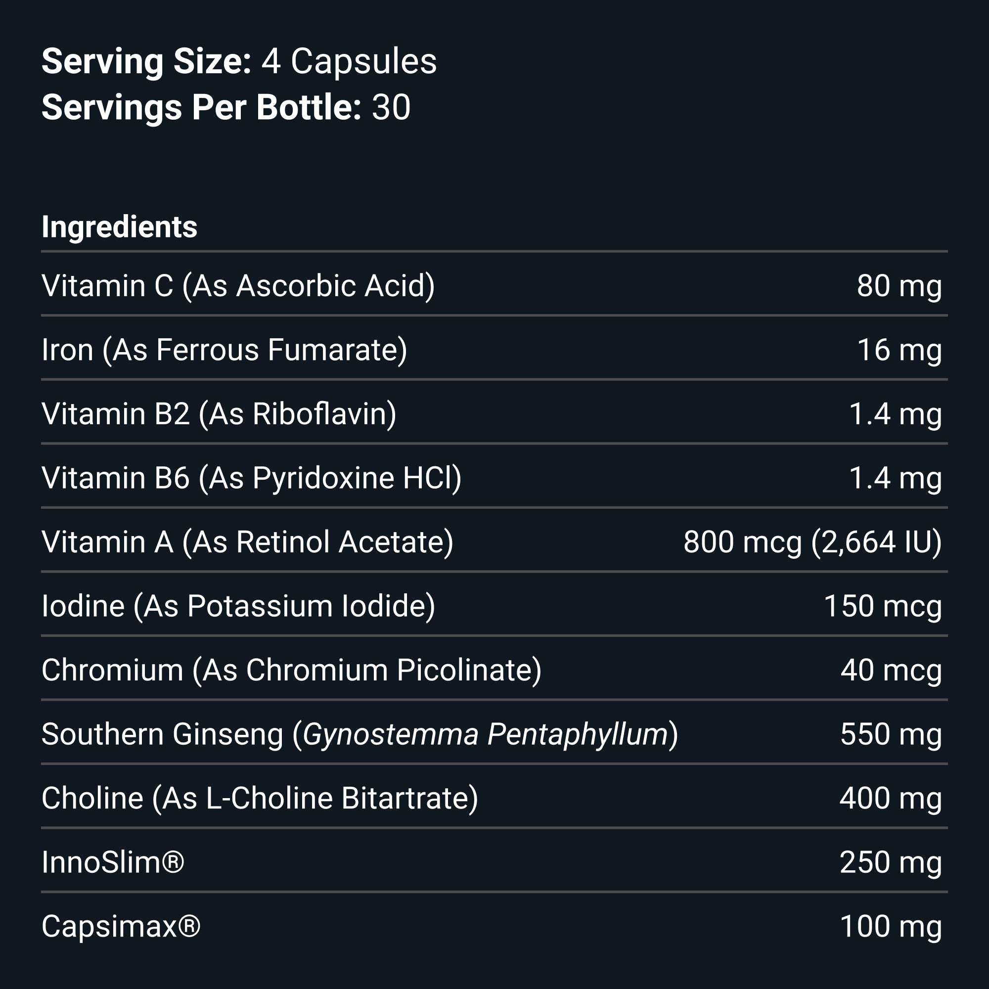
Task: Select Iodine (As Potassium Iodide) text
Action: [x=238, y=606]
